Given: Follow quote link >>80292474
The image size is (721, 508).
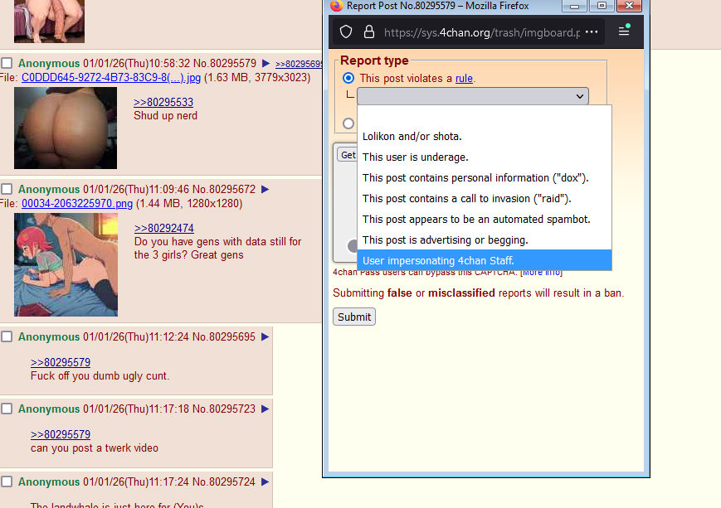Looking at the screenshot, I should (163, 228).
